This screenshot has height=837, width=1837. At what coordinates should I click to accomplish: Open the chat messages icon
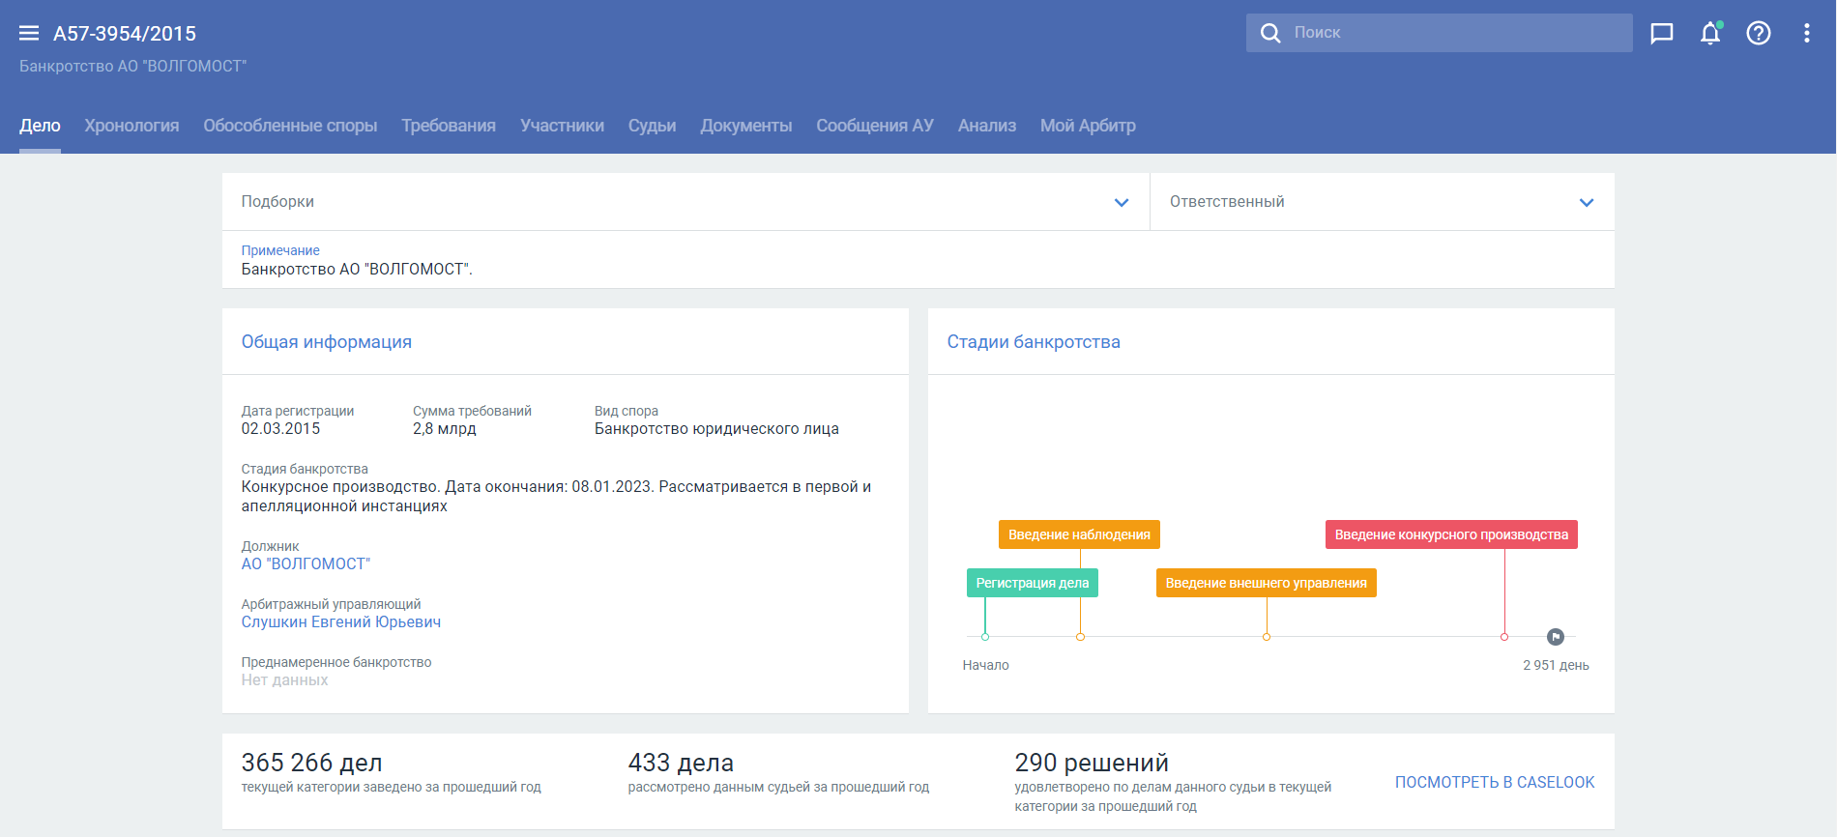click(1662, 34)
